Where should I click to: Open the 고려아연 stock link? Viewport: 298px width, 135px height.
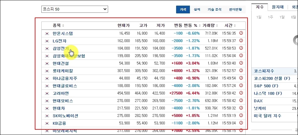pyautogui.click(x=60, y=94)
